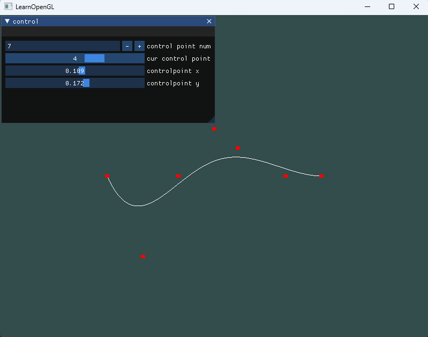Click the "controlpoint y" label
The height and width of the screenshot is (337, 428).
click(x=173, y=83)
